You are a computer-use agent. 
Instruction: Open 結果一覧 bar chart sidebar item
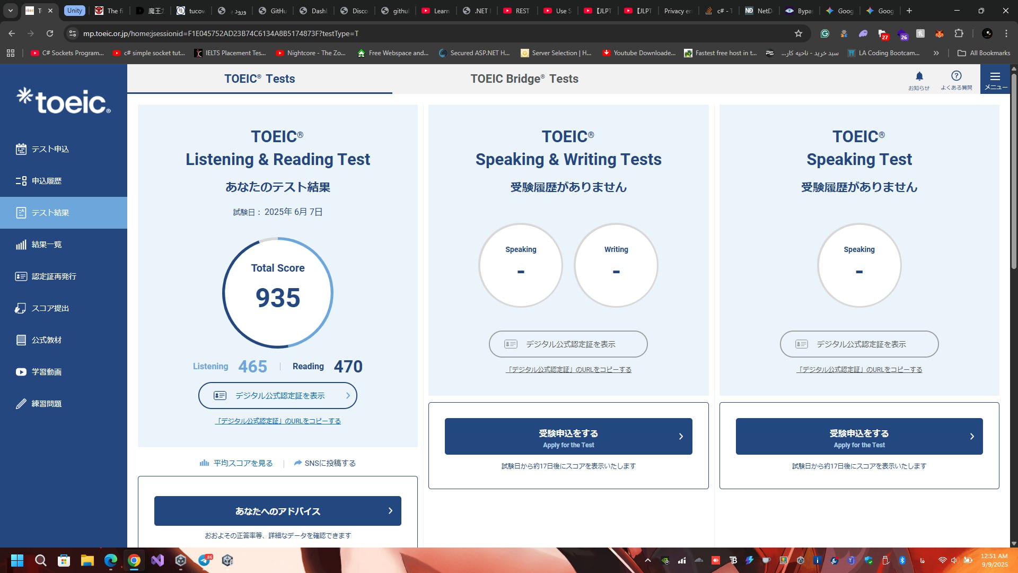[46, 245]
